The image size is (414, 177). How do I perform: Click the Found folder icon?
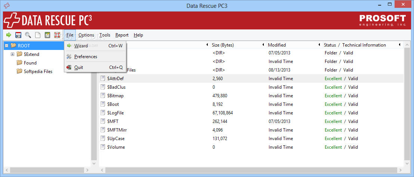[19, 63]
